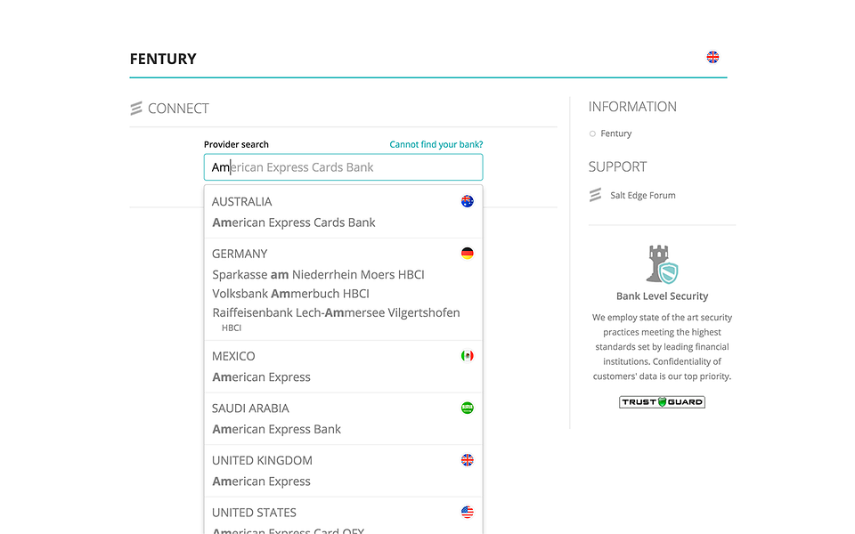The height and width of the screenshot is (534, 855).
Task: Click the CONNECT heading text
Action: (178, 109)
